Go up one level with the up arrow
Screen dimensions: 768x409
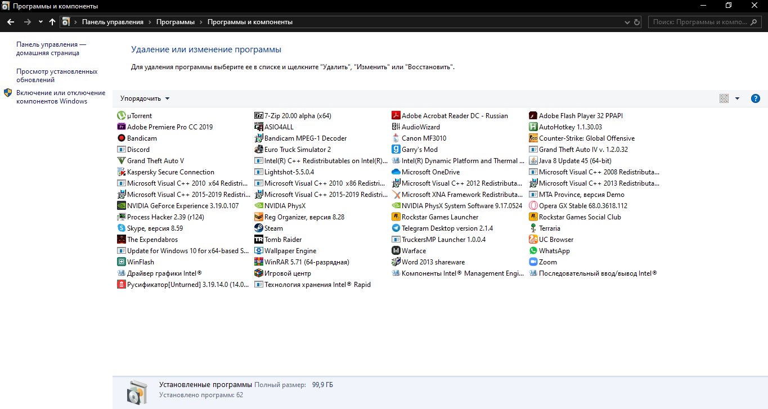coord(52,22)
